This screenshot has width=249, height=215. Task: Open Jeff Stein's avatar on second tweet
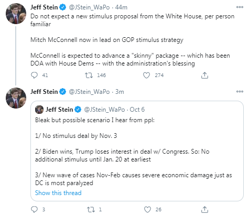16,98
